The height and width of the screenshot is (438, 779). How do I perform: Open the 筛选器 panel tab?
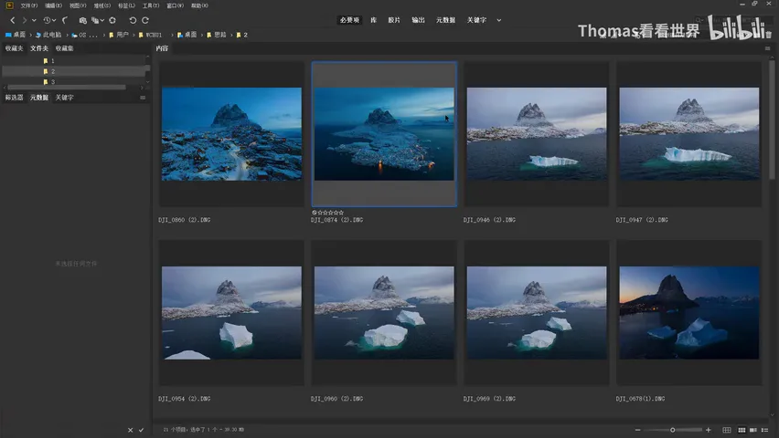coord(14,98)
